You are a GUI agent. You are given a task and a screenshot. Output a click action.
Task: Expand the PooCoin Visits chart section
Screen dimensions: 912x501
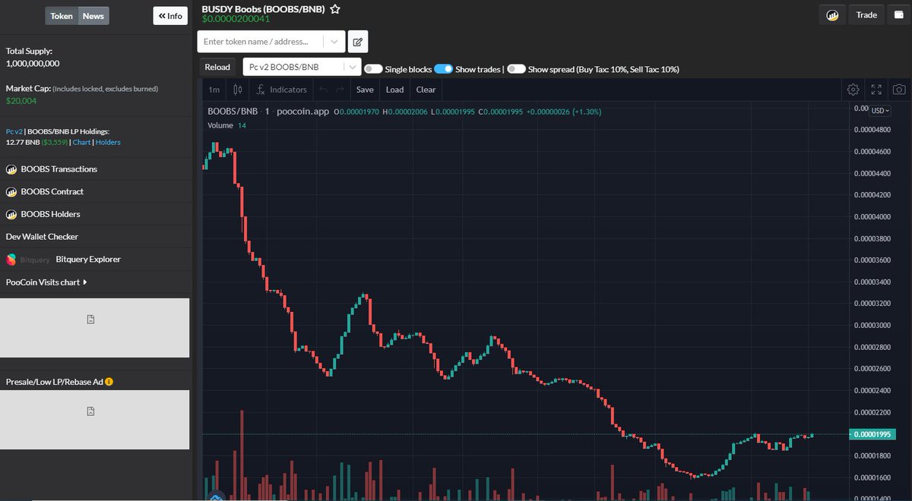pos(46,282)
